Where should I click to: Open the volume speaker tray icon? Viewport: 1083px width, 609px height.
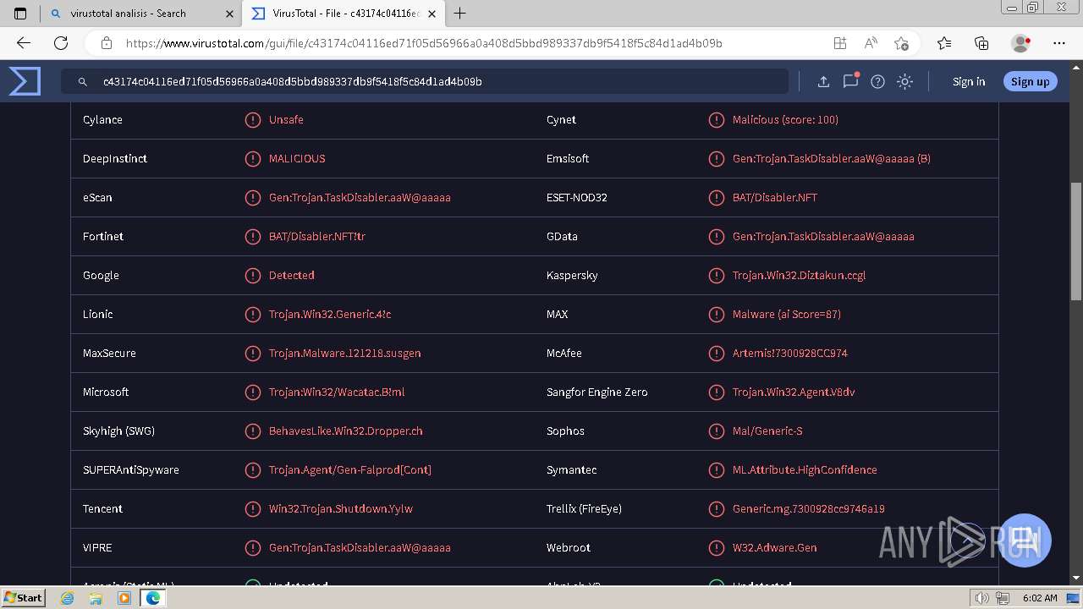[x=981, y=598]
